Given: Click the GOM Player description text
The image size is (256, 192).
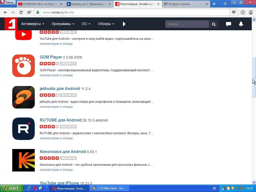Looking at the screenshot, I should pos(96,70).
